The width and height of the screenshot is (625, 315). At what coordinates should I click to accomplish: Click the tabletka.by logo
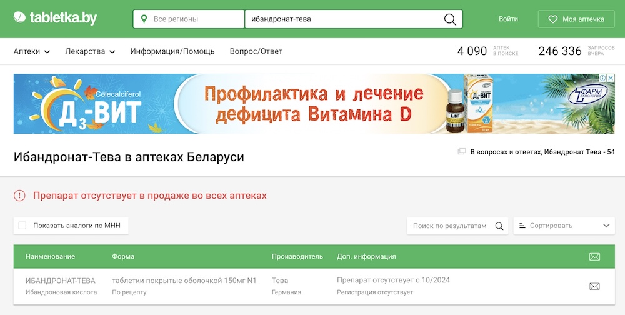pos(55,19)
